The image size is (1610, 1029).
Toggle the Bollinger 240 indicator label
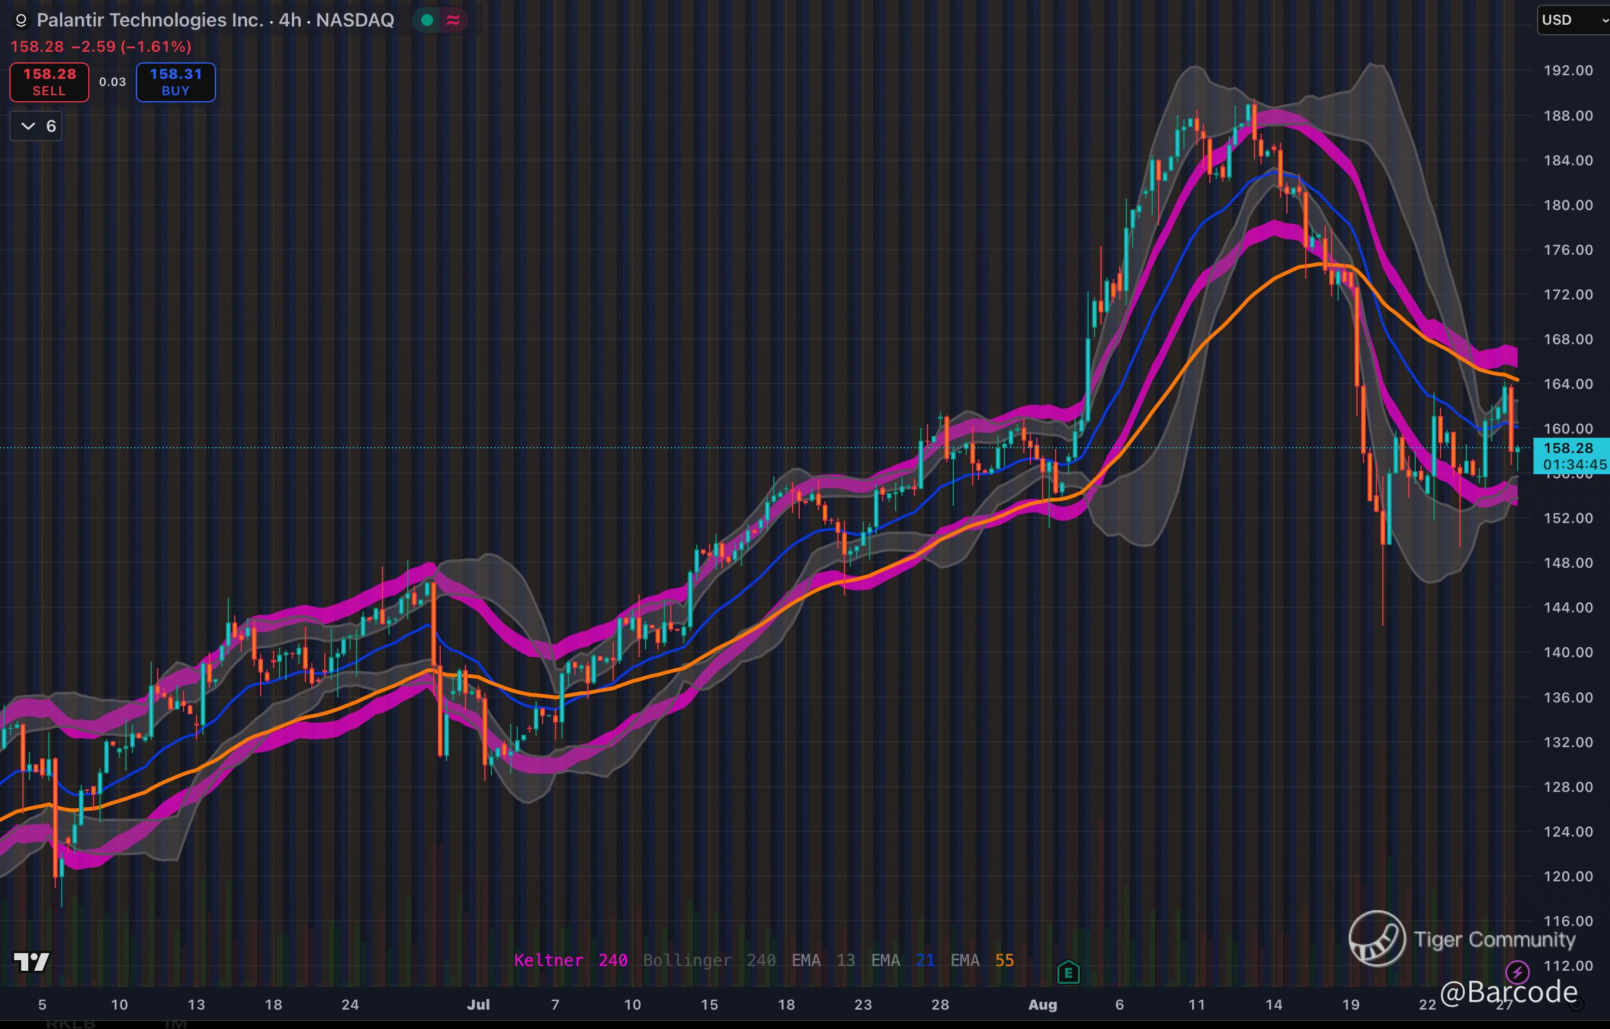tap(708, 960)
